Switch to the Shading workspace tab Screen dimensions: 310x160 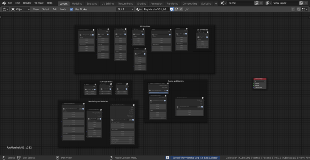coord(142,4)
